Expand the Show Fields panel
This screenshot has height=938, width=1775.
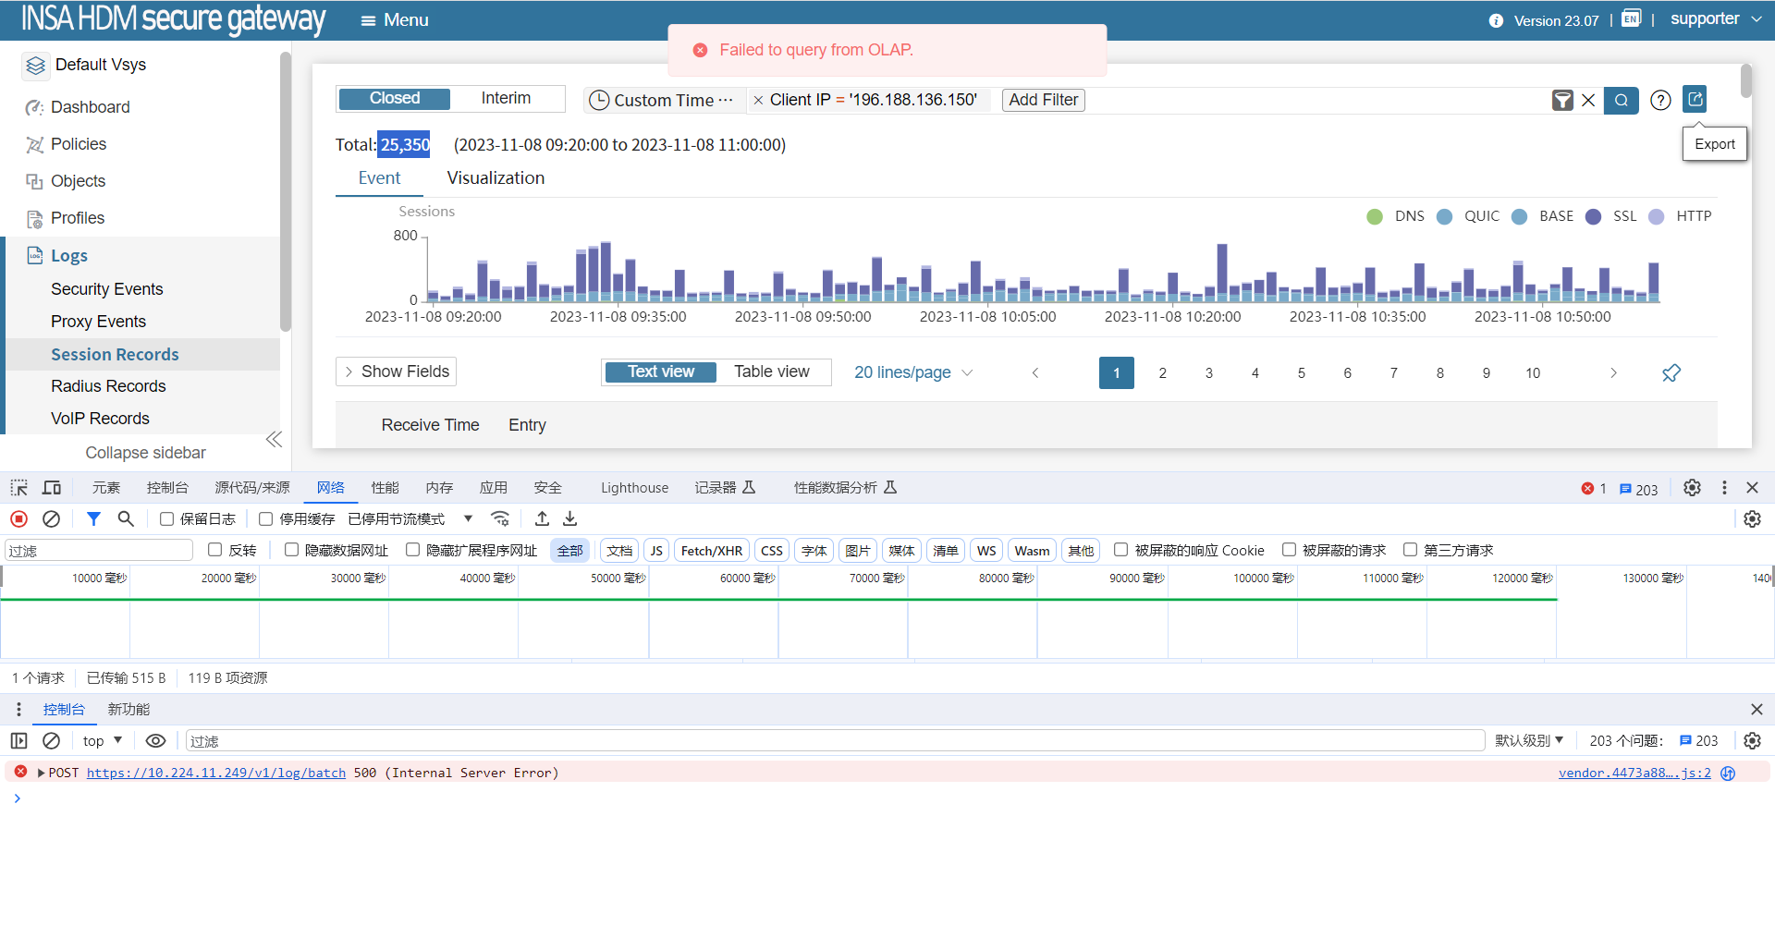click(x=396, y=372)
